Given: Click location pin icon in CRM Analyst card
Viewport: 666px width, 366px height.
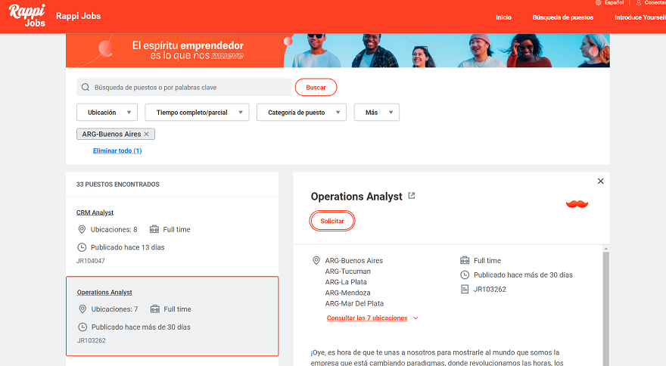Looking at the screenshot, I should 82,229.
